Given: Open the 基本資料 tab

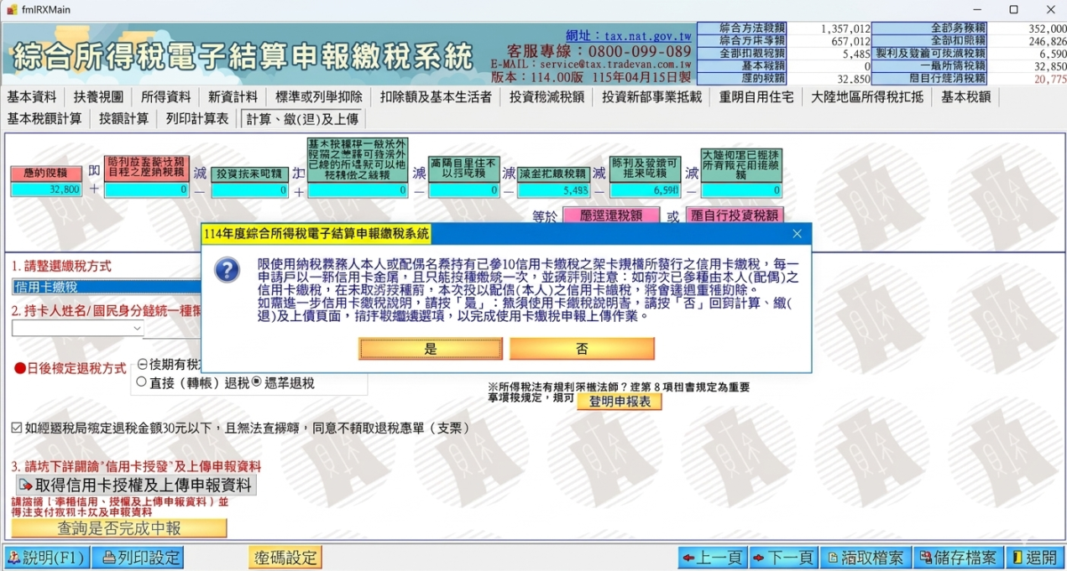Looking at the screenshot, I should point(32,96).
